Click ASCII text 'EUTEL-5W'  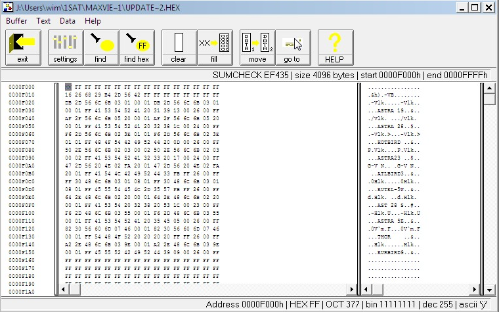pyautogui.click(x=390, y=190)
